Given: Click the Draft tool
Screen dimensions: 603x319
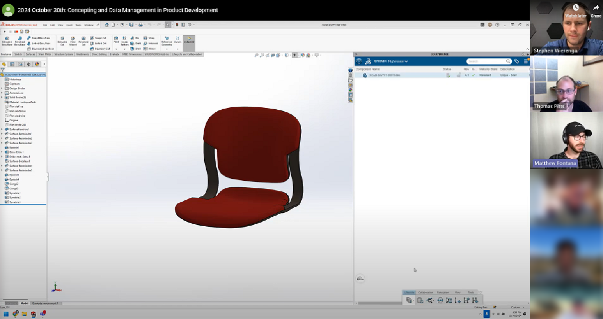Looking at the screenshot, I should point(136,43).
